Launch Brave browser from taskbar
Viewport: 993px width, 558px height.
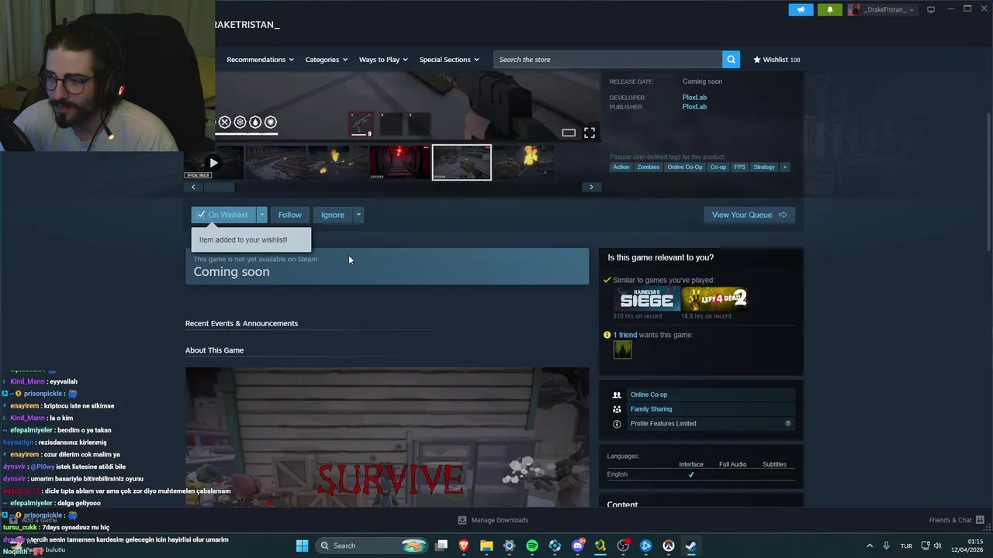(x=464, y=546)
